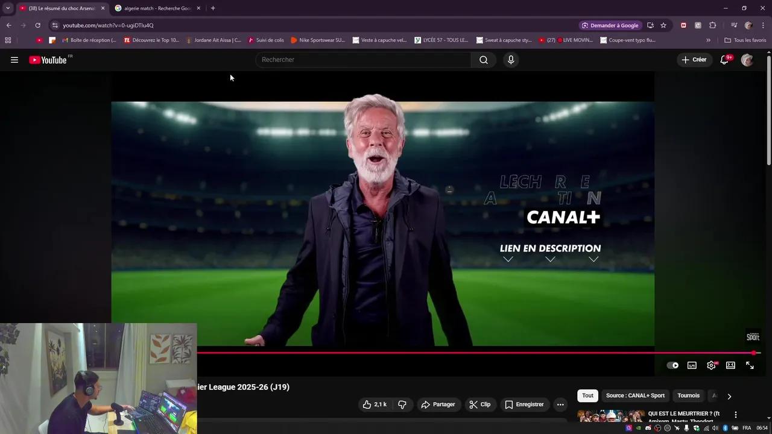Open player settings gear icon
The width and height of the screenshot is (772, 434).
click(712, 365)
